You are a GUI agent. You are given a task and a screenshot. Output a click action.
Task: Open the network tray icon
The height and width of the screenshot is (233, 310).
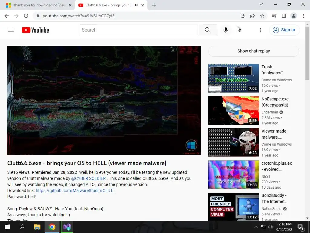tap(264, 227)
